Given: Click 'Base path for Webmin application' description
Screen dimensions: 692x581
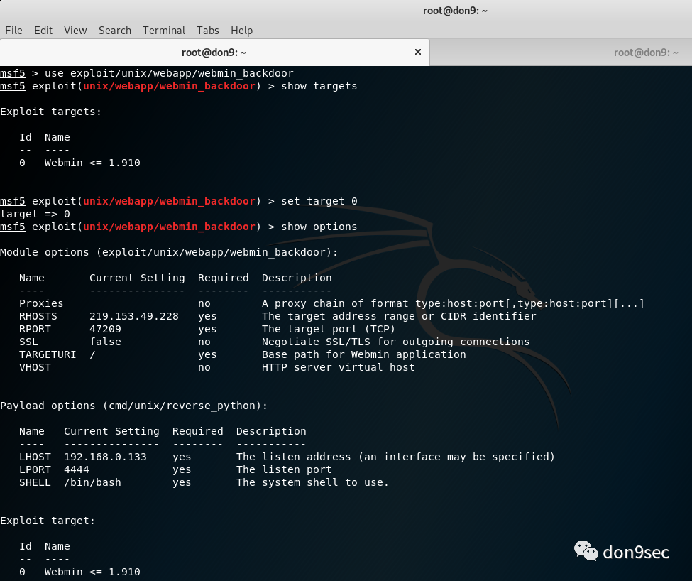Looking at the screenshot, I should (363, 354).
